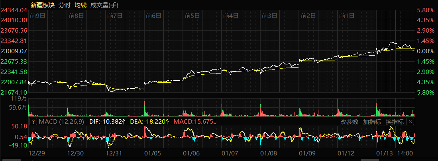Open the 换指标 switch indicator option
This screenshot has height=161, width=438.
click(395, 122)
